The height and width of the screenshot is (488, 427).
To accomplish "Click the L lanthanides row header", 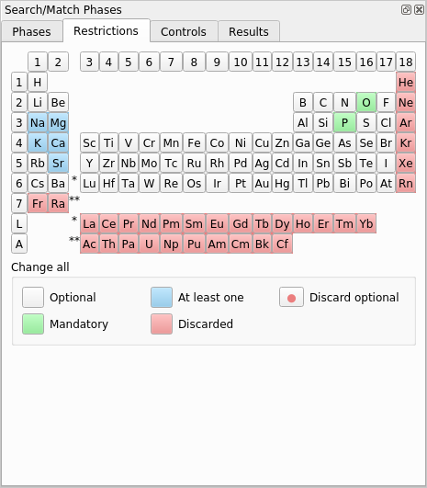I will [19, 223].
